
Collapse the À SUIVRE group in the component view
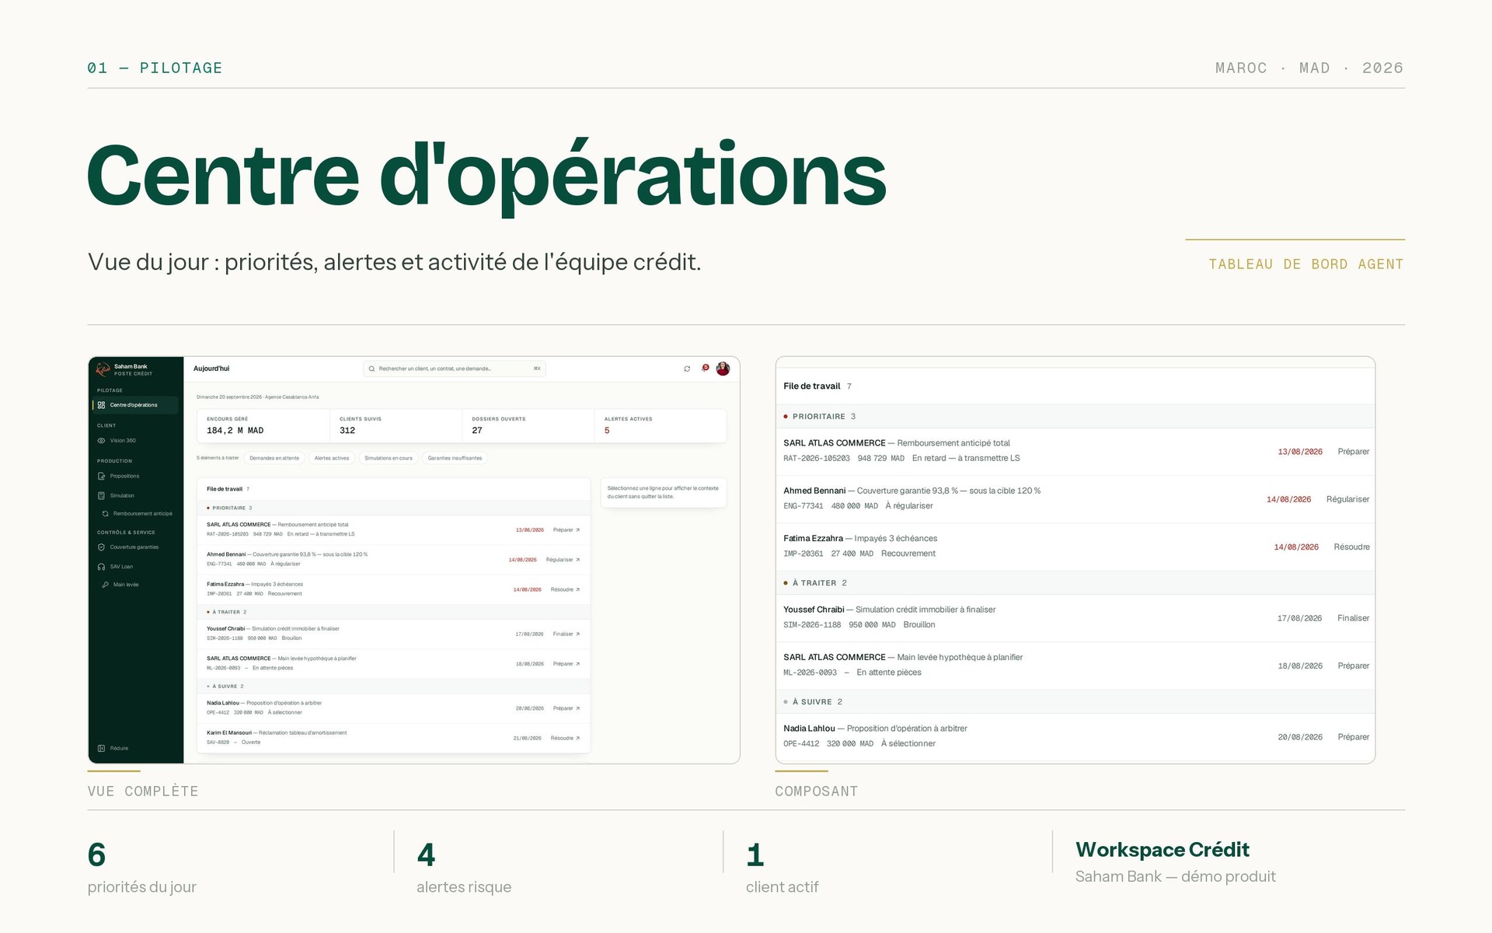[x=1075, y=702]
